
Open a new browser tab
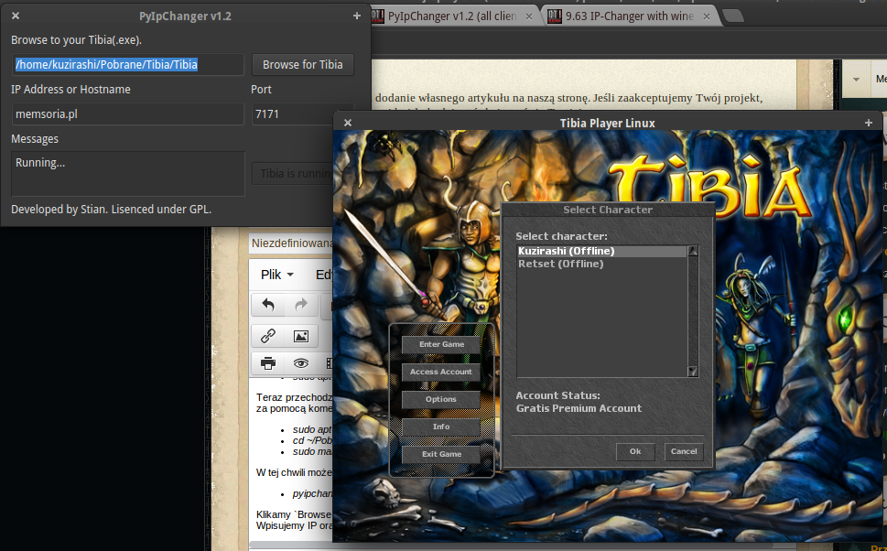coord(733,16)
